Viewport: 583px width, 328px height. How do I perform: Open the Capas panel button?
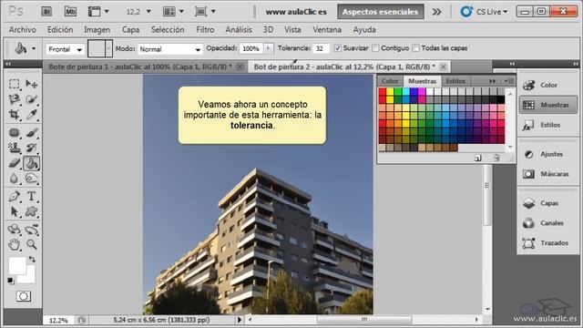pyautogui.click(x=547, y=203)
